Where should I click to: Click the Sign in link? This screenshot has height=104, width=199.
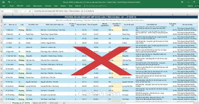point(190,6)
